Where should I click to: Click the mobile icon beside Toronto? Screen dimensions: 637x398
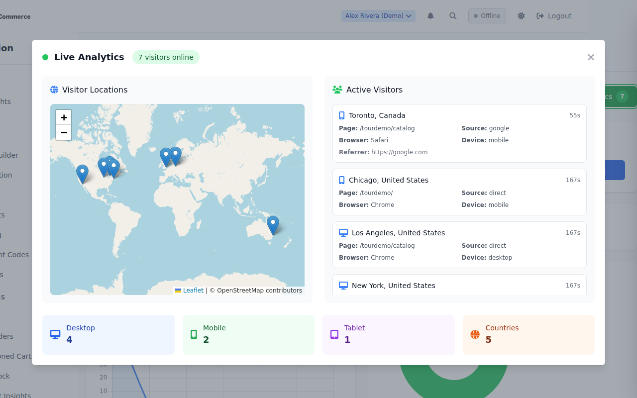pyautogui.click(x=341, y=115)
